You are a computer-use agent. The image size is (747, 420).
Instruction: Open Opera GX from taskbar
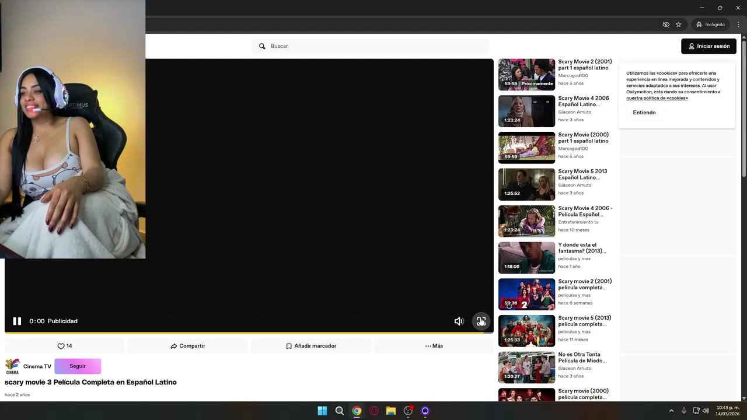tap(373, 411)
